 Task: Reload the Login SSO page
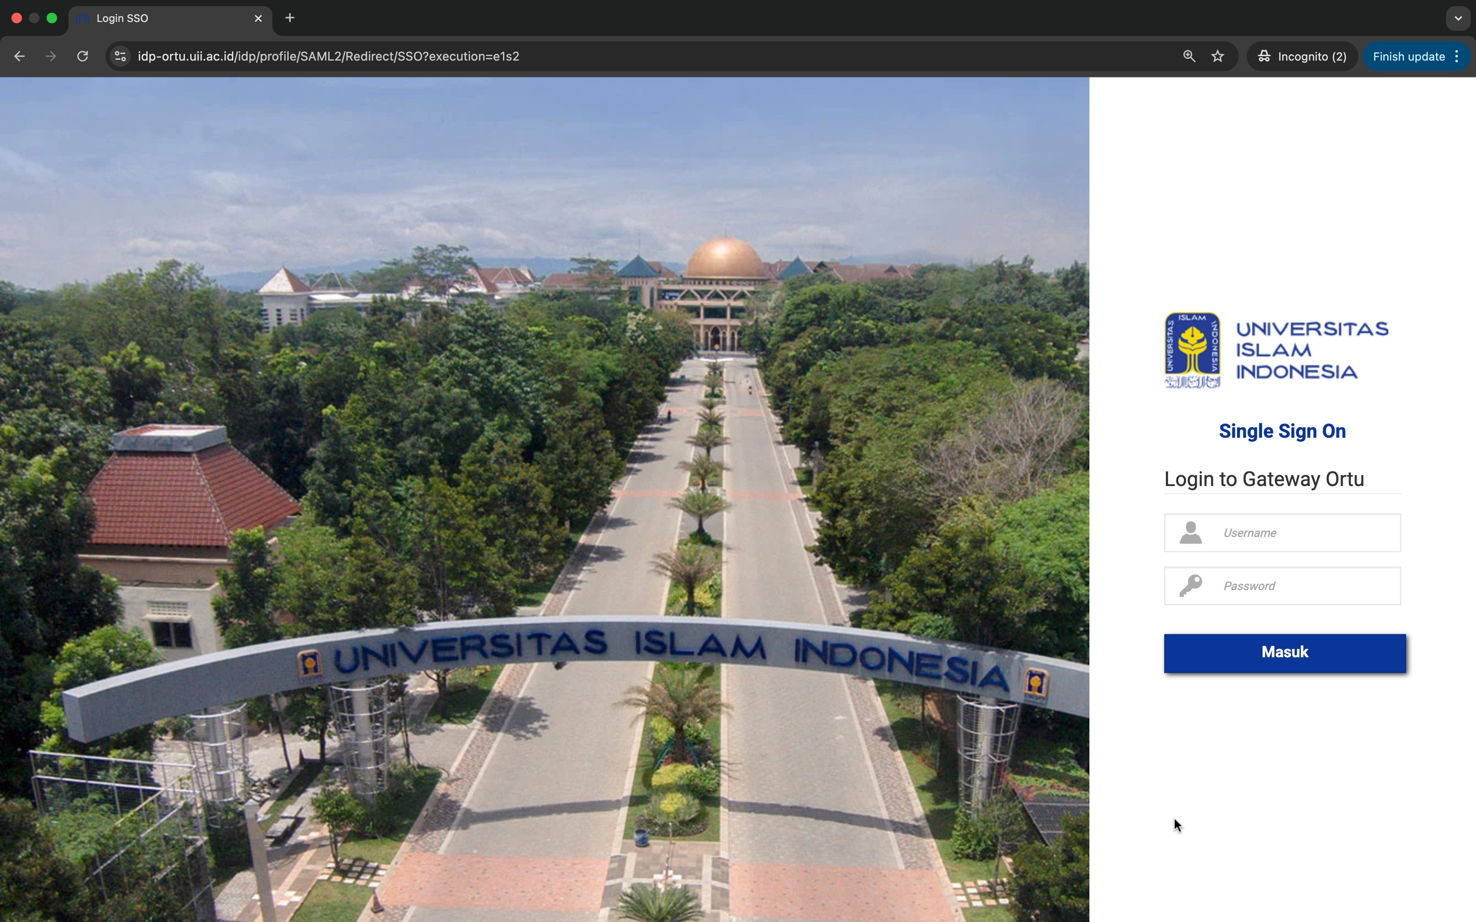tap(83, 56)
